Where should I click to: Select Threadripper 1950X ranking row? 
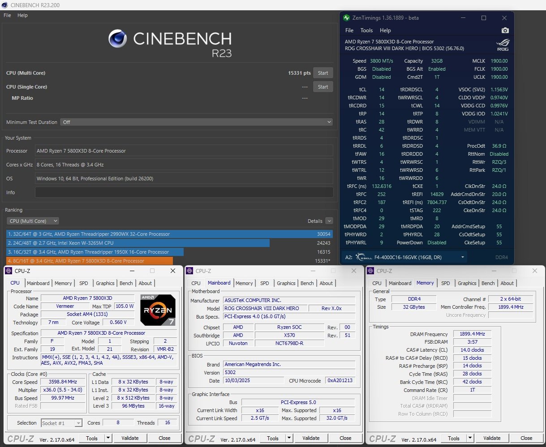[x=169, y=252]
